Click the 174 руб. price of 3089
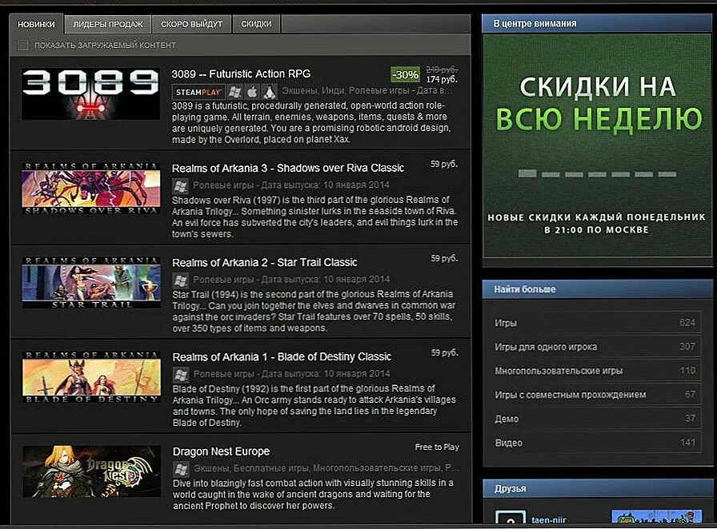The image size is (717, 529). pyautogui.click(x=442, y=79)
